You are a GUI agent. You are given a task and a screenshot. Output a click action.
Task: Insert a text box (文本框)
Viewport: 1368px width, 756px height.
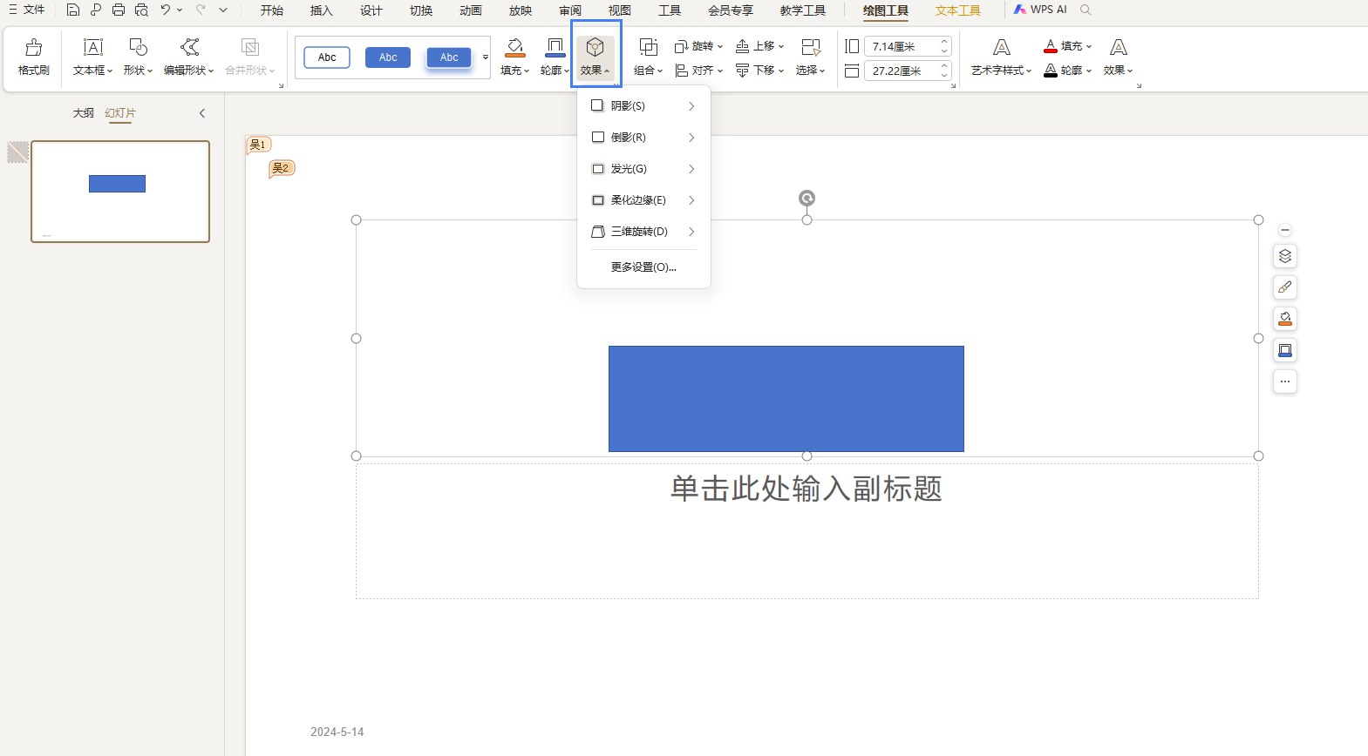click(x=92, y=57)
